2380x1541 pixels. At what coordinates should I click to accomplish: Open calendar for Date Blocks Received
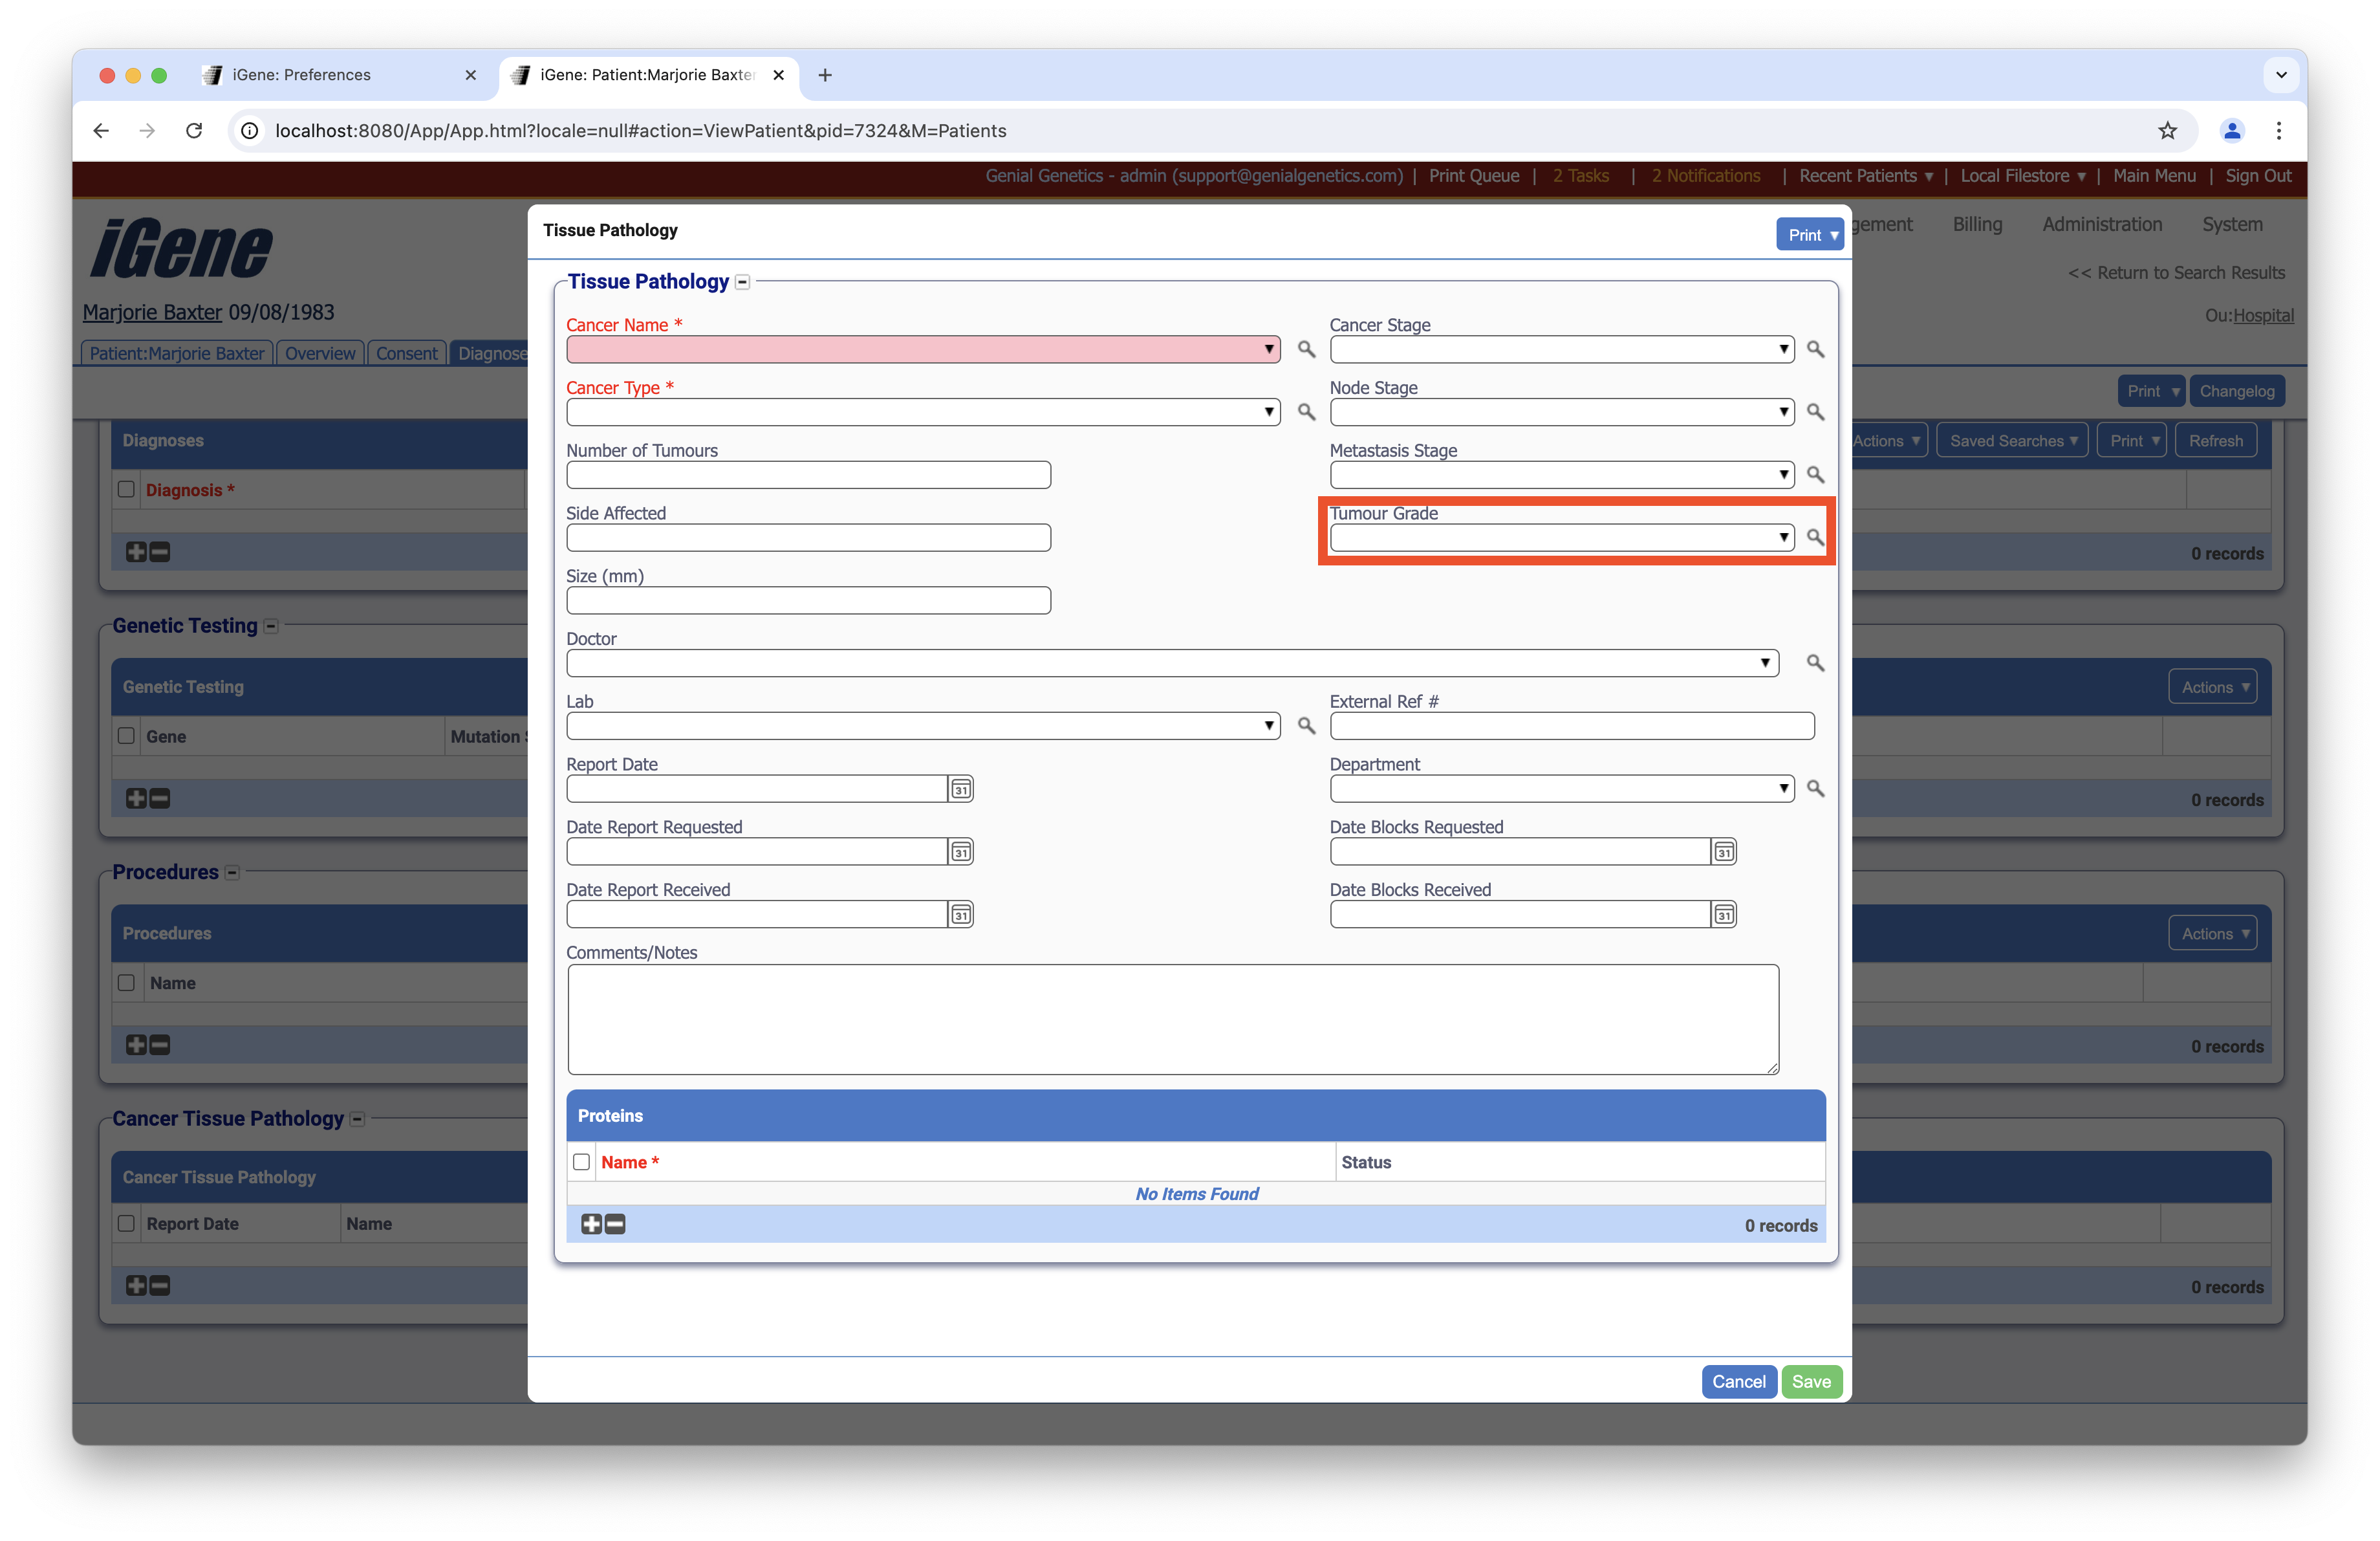[1724, 914]
